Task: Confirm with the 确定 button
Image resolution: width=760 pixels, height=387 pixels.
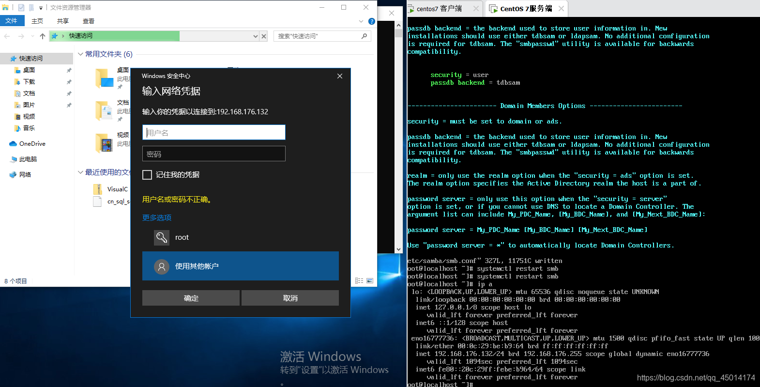Action: pos(191,298)
